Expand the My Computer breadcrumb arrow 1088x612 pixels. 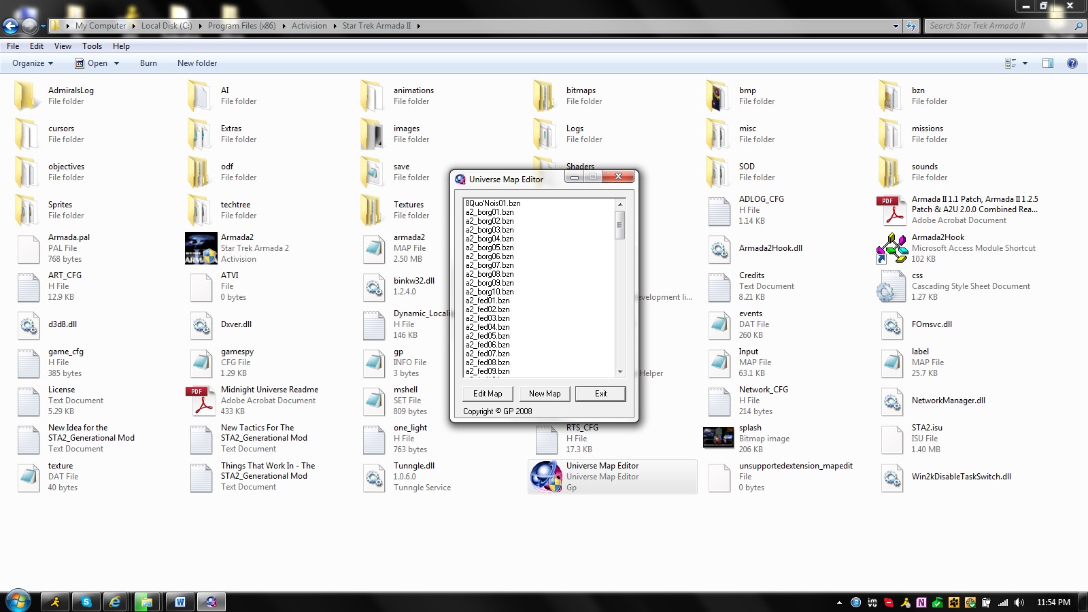click(133, 26)
